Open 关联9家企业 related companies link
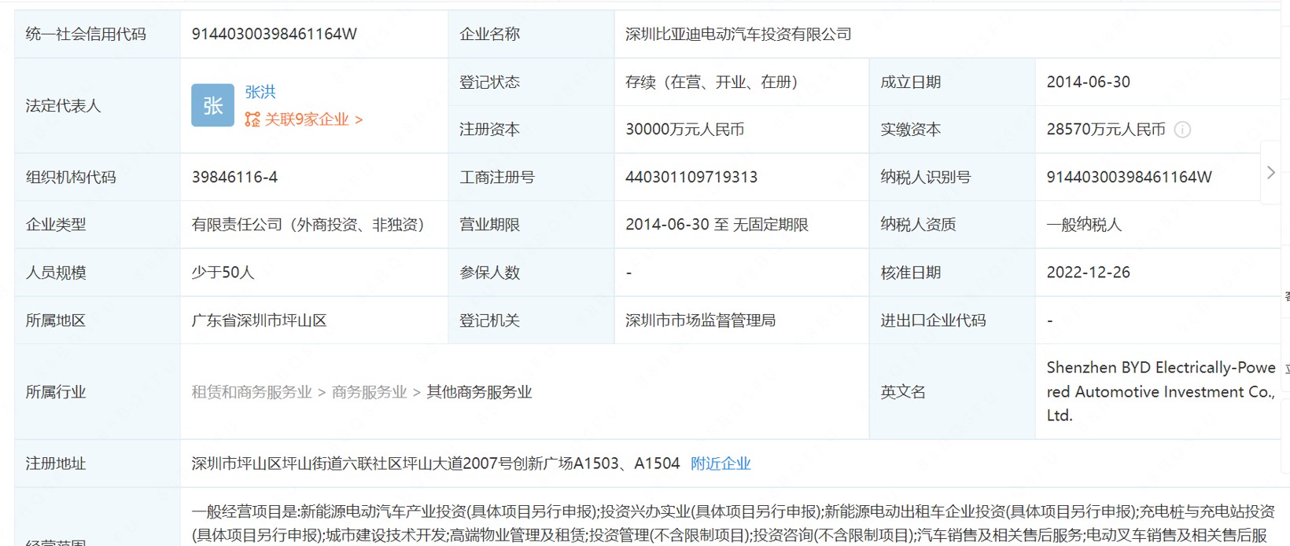1290x546 pixels. 313,119
